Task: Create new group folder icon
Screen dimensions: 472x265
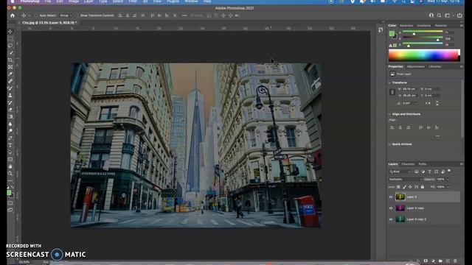Action: [440, 261]
